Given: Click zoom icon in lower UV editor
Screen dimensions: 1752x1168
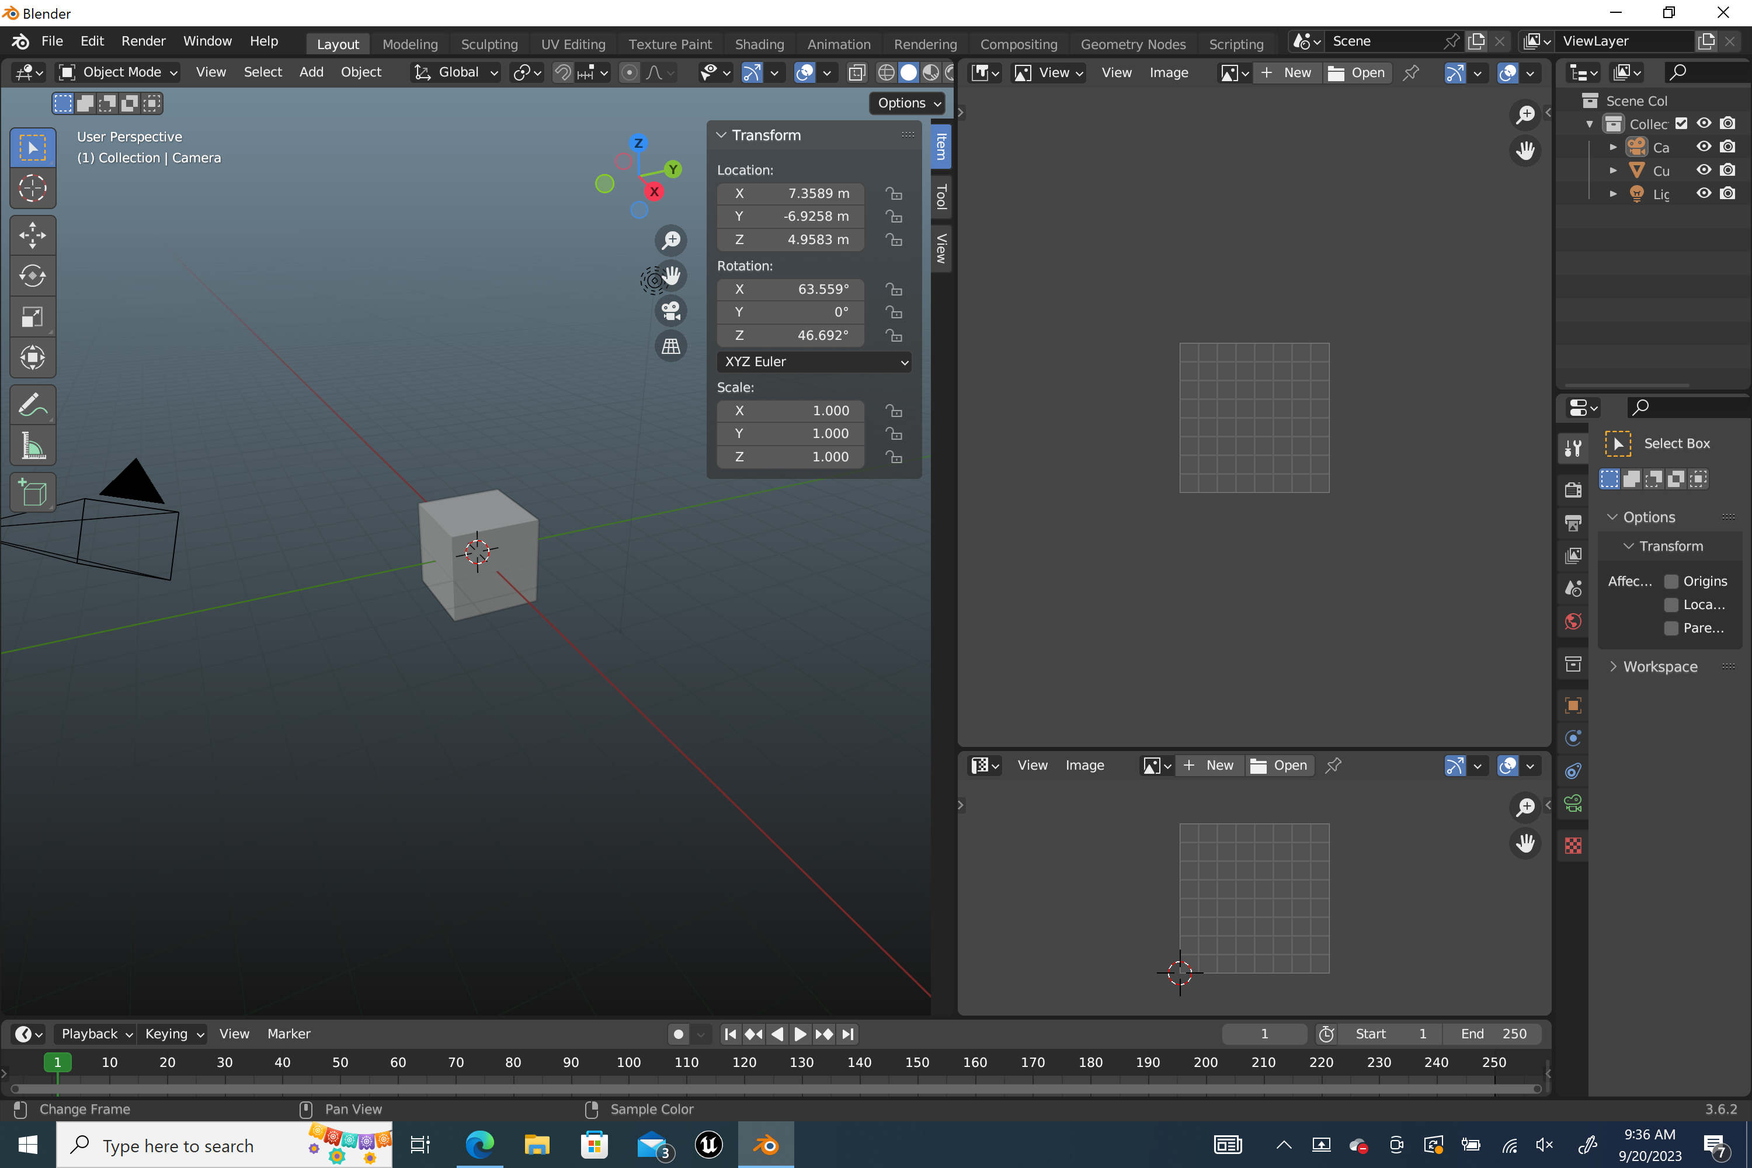Looking at the screenshot, I should (x=1525, y=807).
